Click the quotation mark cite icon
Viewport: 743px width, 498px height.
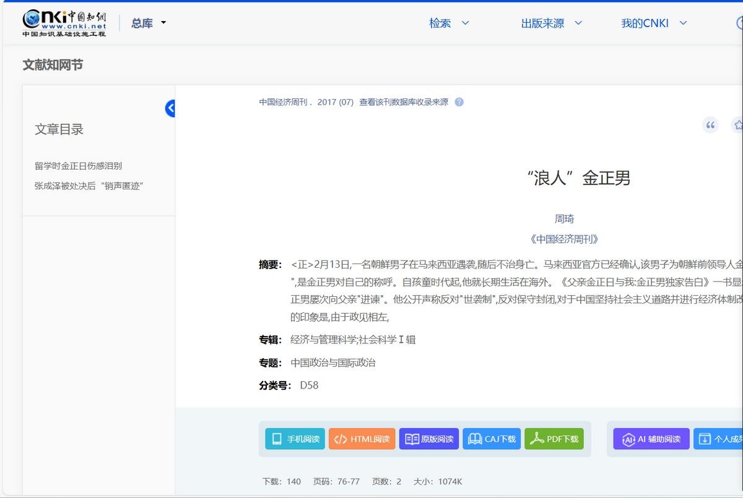(x=710, y=125)
